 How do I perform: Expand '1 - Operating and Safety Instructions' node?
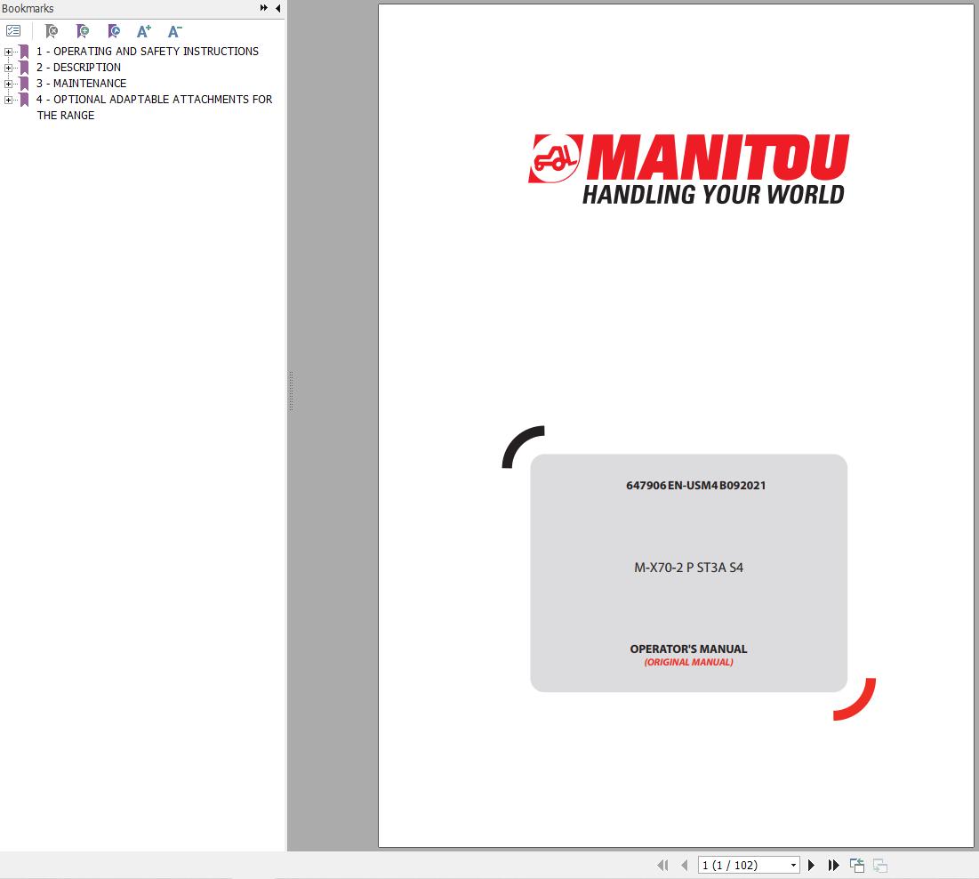pyautogui.click(x=8, y=52)
